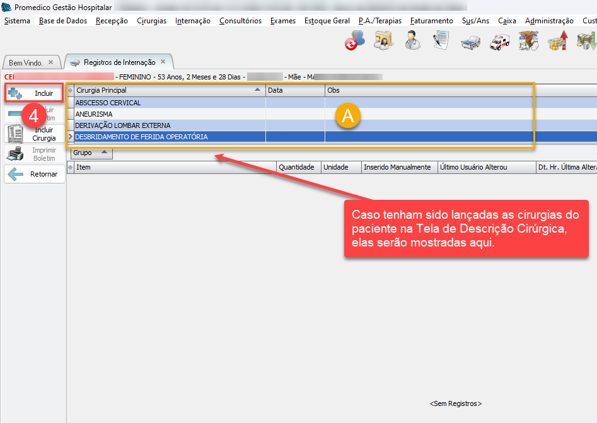Click the doctor toolbar icon

pyautogui.click(x=412, y=41)
